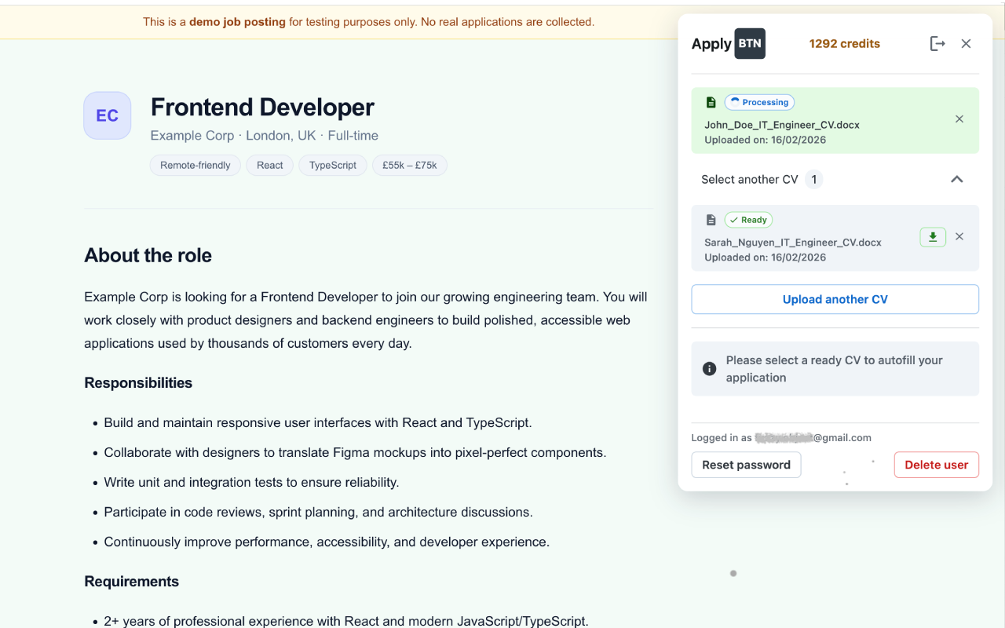Image resolution: width=1005 pixels, height=628 pixels.
Task: Click the ApplyBTN logo icon
Action: [x=748, y=43]
